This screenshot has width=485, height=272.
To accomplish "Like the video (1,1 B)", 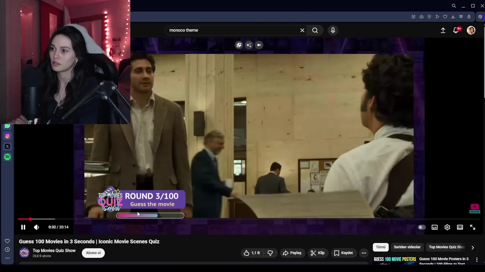I will tap(252, 253).
